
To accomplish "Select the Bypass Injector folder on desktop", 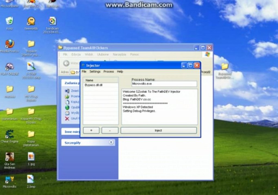I will click(31, 44).
